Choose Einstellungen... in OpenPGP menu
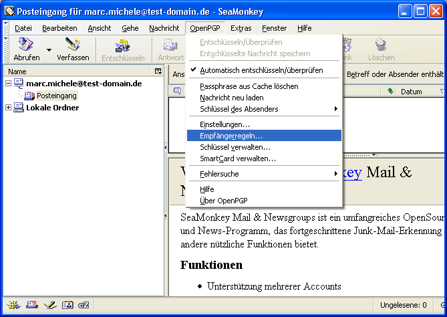Image resolution: width=447 pixels, height=317 pixels. click(265, 124)
